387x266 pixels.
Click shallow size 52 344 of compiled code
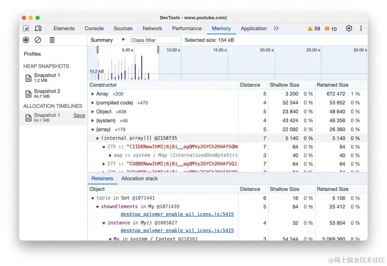click(x=290, y=103)
